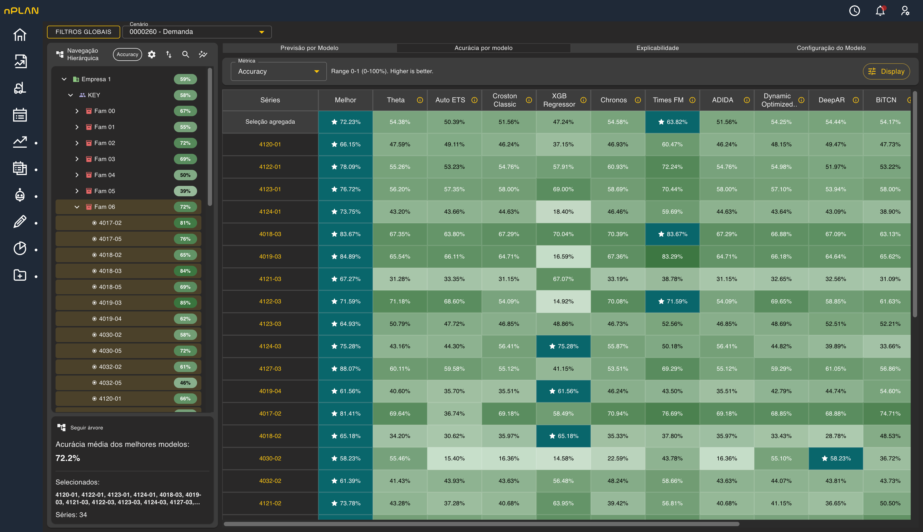Toggle Seguir árvore option

pos(80,428)
